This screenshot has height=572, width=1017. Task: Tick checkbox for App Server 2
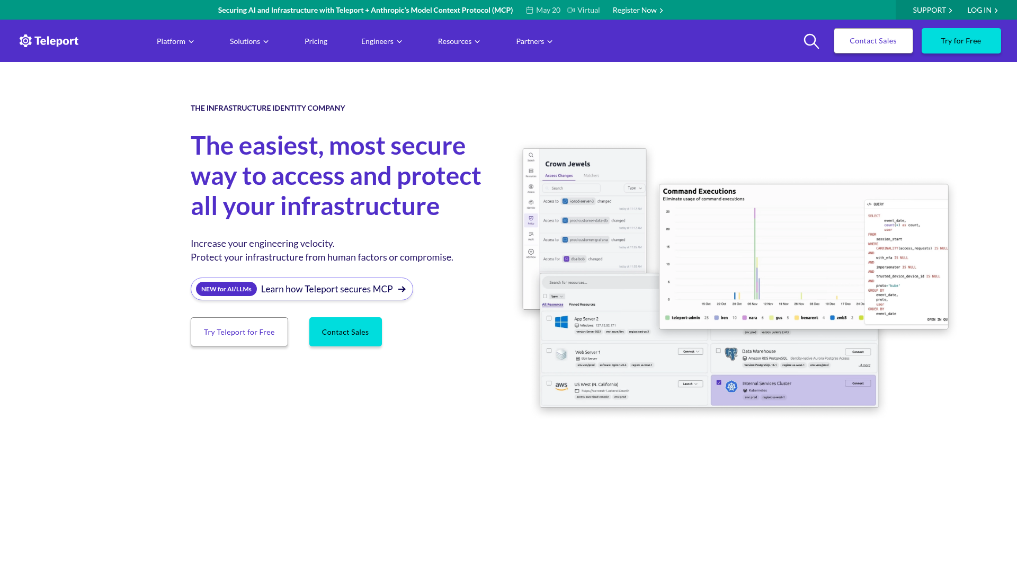549,318
